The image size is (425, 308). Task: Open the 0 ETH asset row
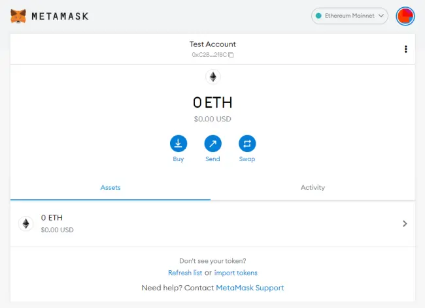click(x=212, y=224)
